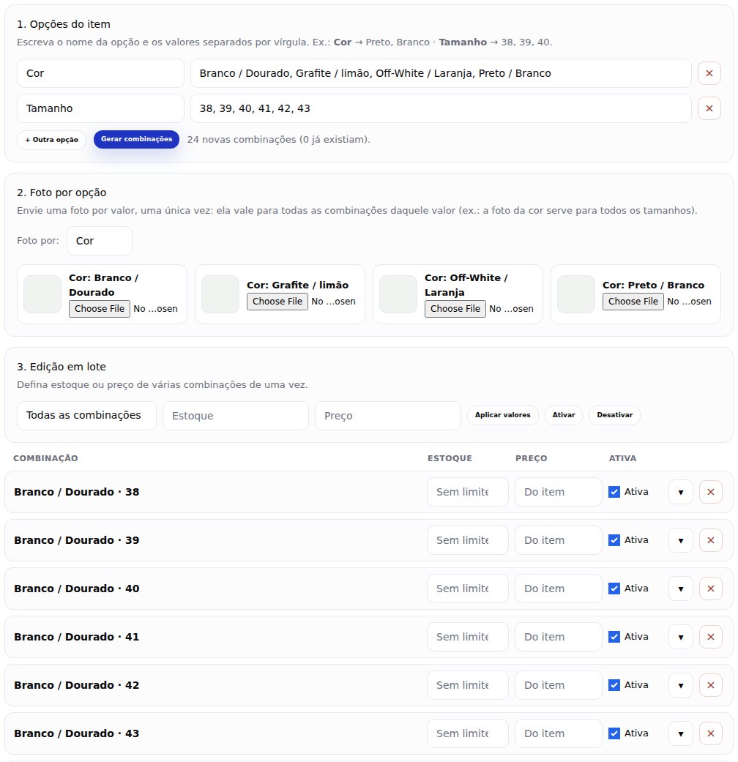Uncheck Ativa for Branco / Dourado · 39

(x=614, y=540)
